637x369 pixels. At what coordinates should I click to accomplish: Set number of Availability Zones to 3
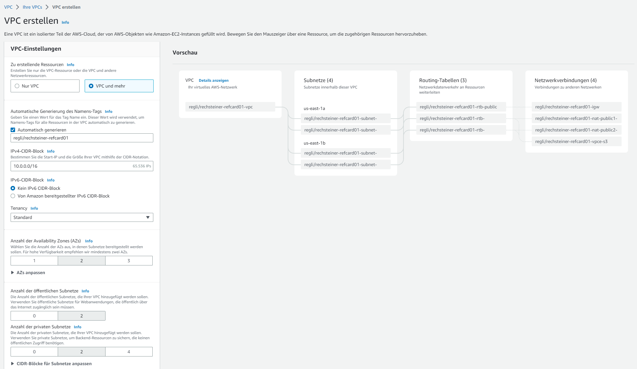[129, 261]
